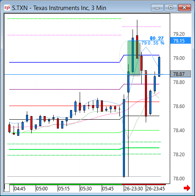Click the 04:45 time axis label
The height and width of the screenshot is (196, 195).
[20, 189]
